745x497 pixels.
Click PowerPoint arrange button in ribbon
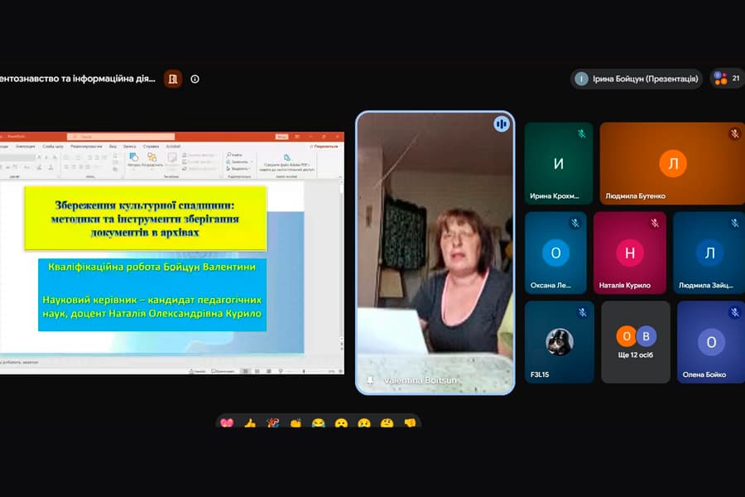coord(152,159)
